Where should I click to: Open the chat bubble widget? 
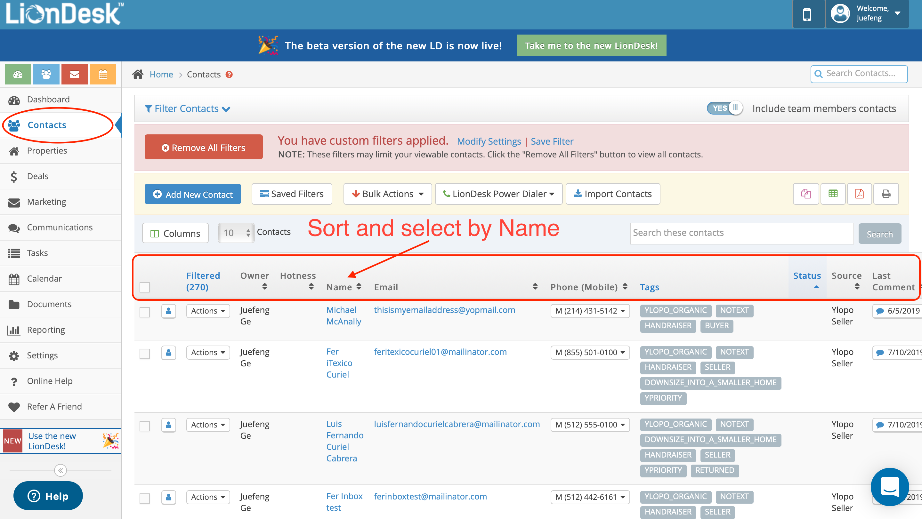coord(889,486)
